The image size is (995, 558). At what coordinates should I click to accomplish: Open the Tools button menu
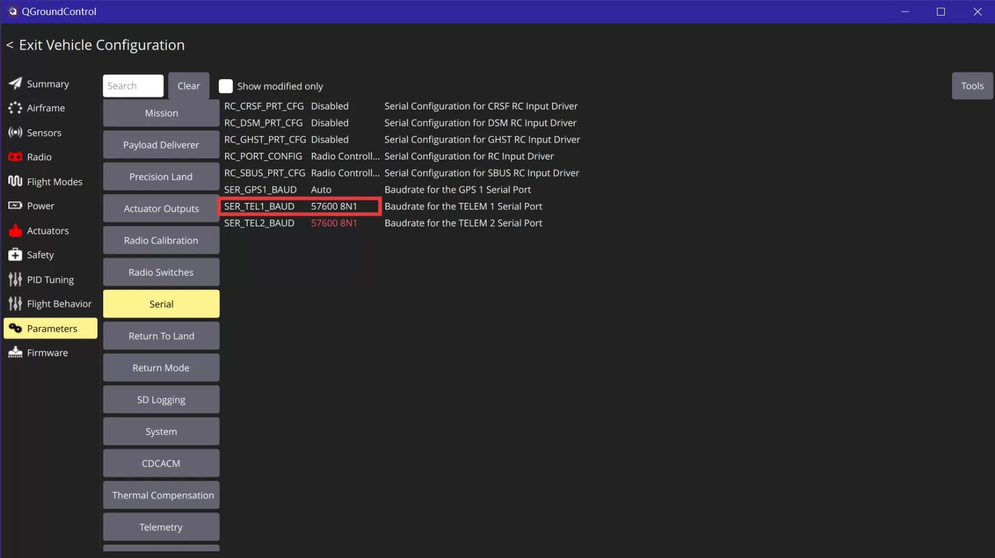tap(972, 86)
